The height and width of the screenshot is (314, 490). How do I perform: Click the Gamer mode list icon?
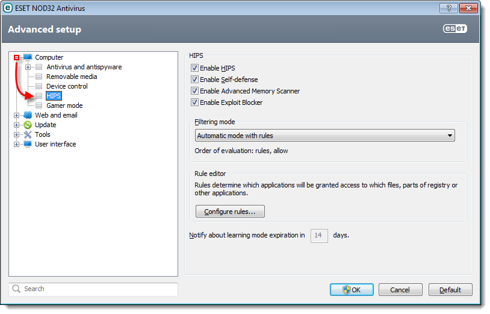pos(39,105)
